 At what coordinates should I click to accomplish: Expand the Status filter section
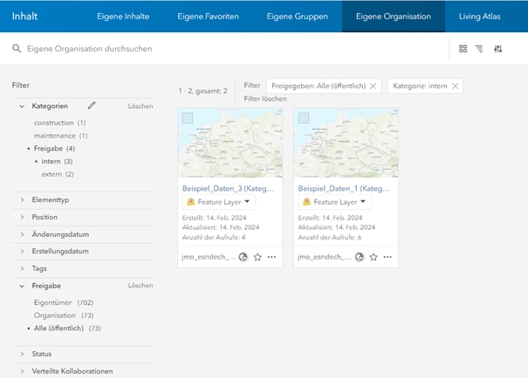22,354
